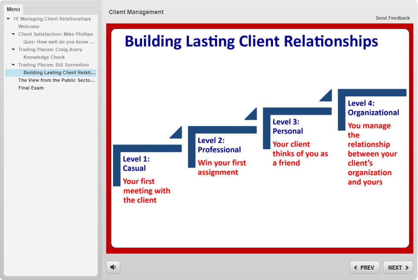Collapse the 1E Managing Client Relationships section
Image resolution: width=418 pixels, height=280 pixels.
click(8, 19)
